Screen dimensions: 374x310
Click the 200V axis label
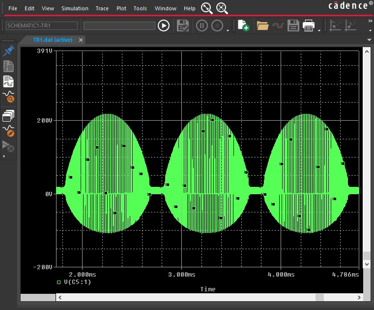[45, 121]
